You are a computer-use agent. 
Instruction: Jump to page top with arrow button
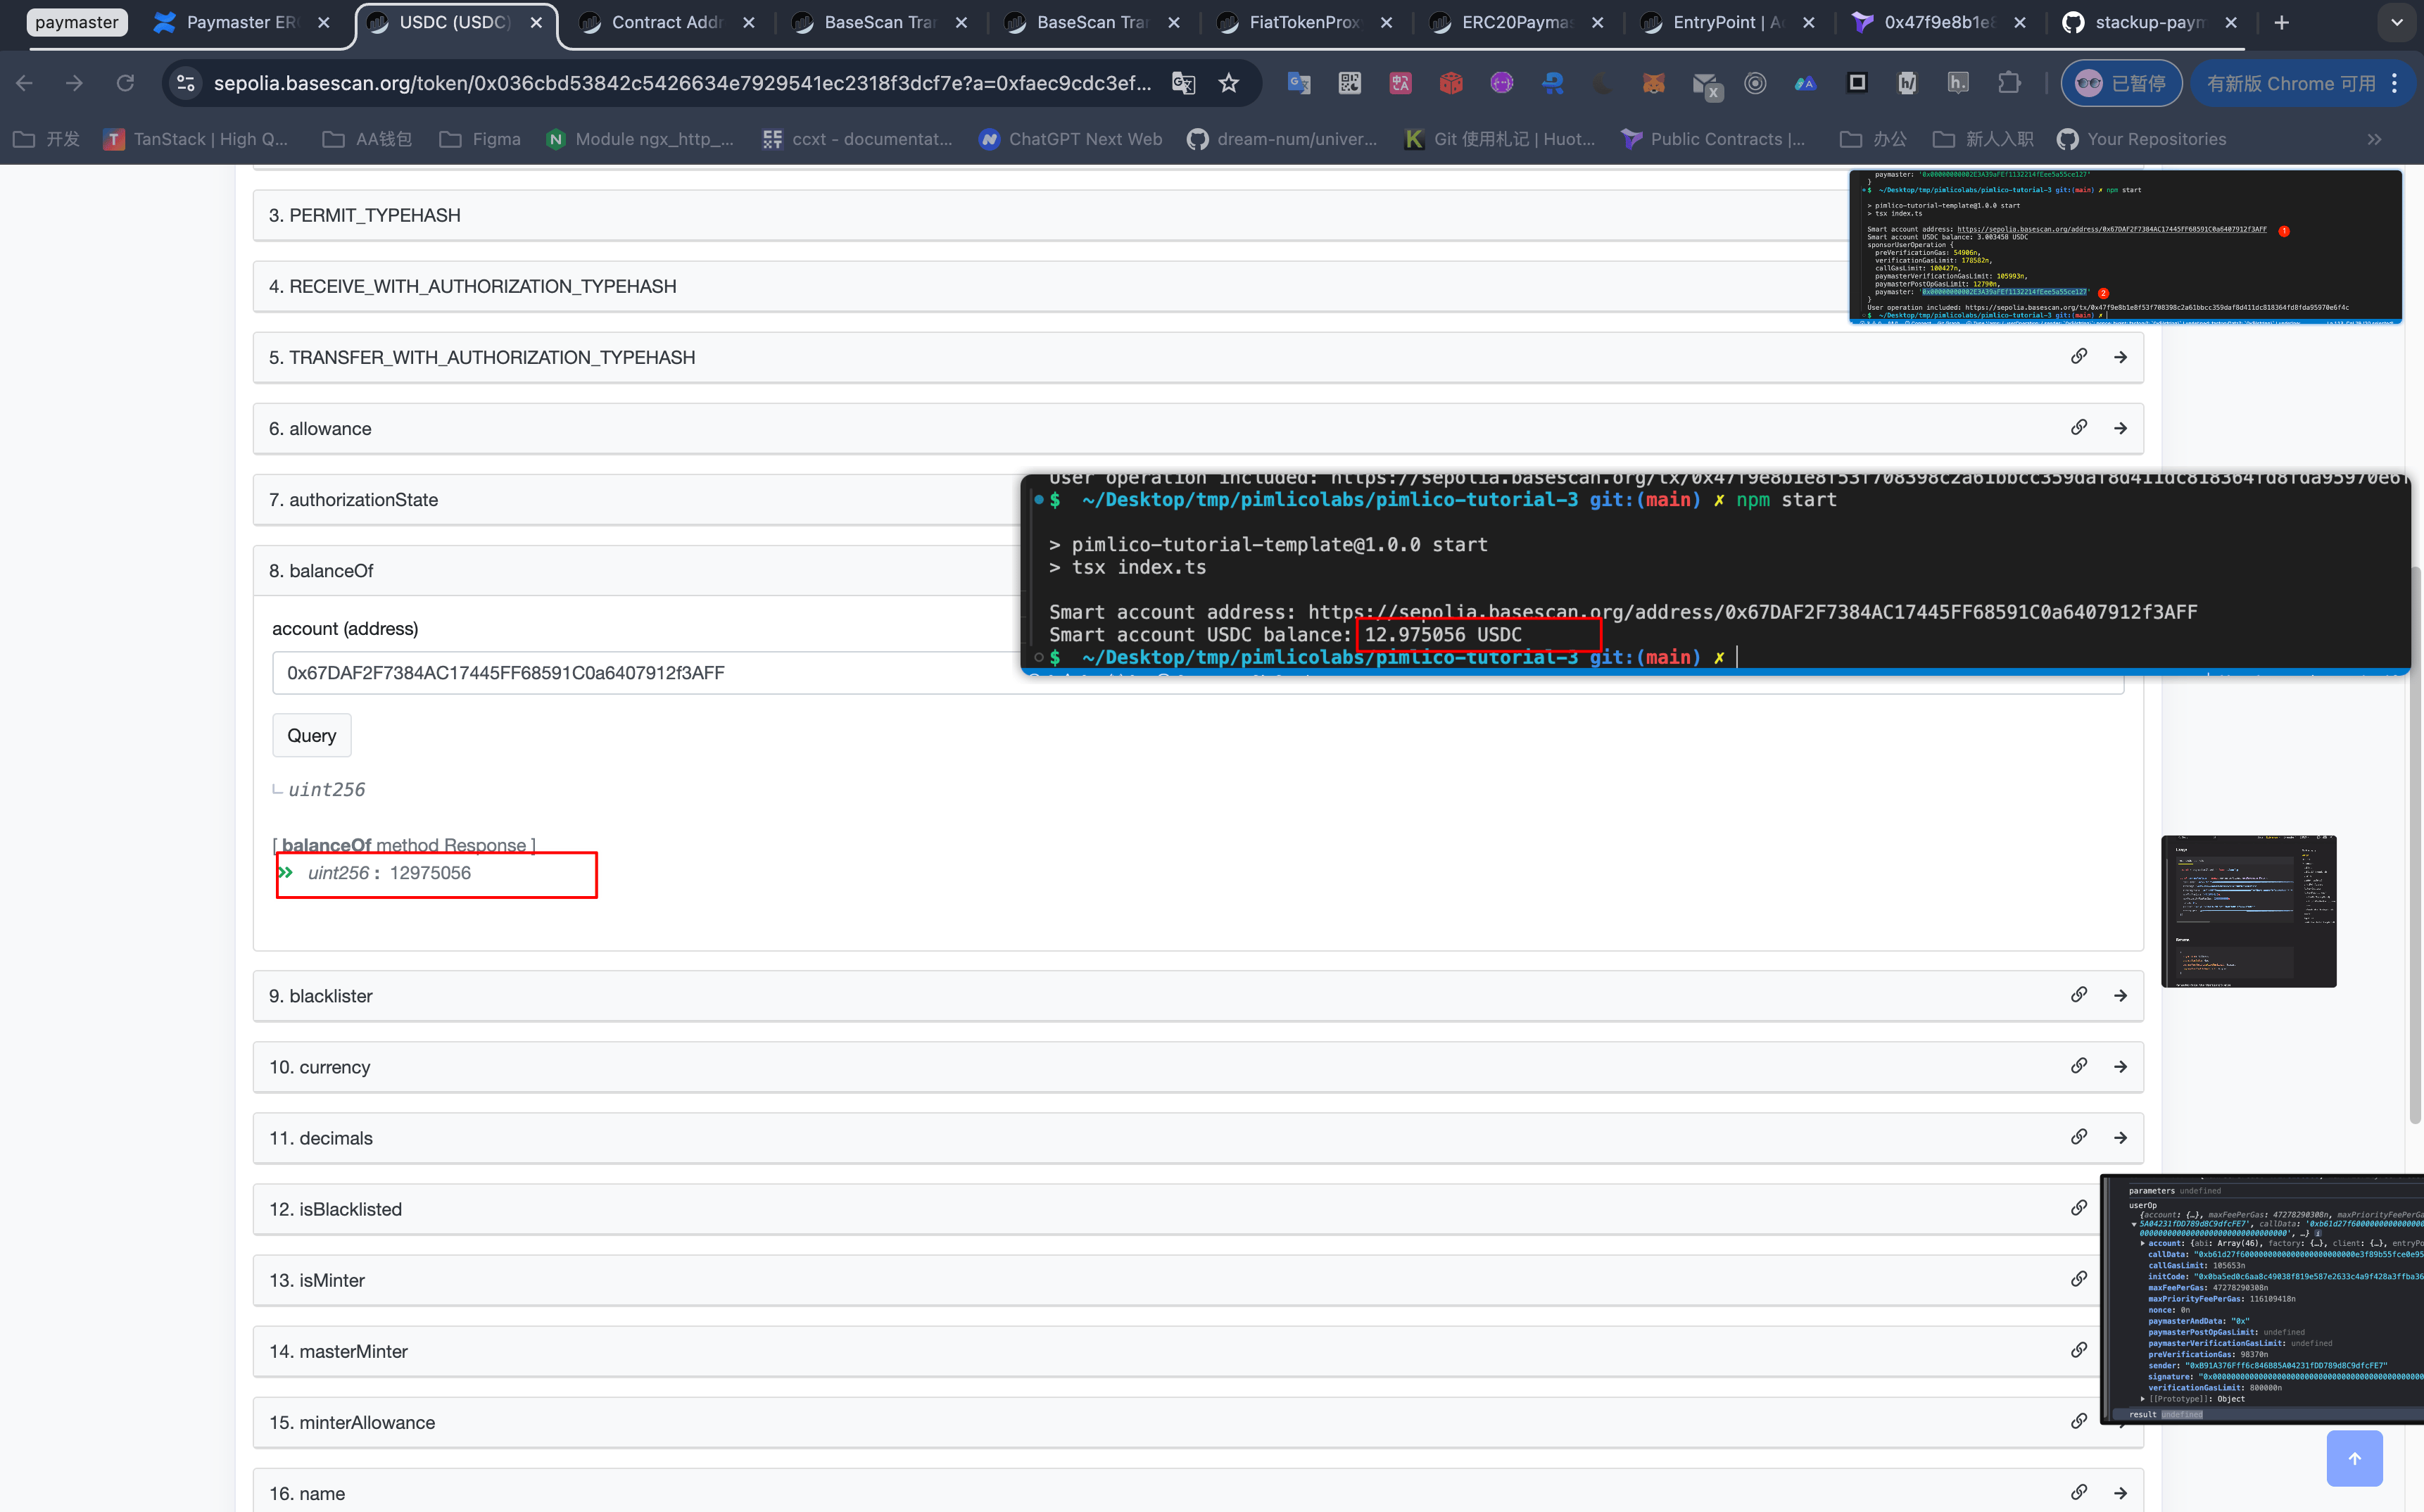pyautogui.click(x=2354, y=1458)
